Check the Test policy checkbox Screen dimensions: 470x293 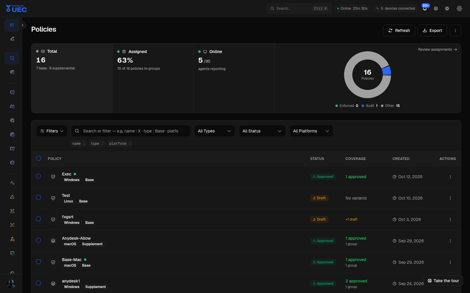pos(38,197)
